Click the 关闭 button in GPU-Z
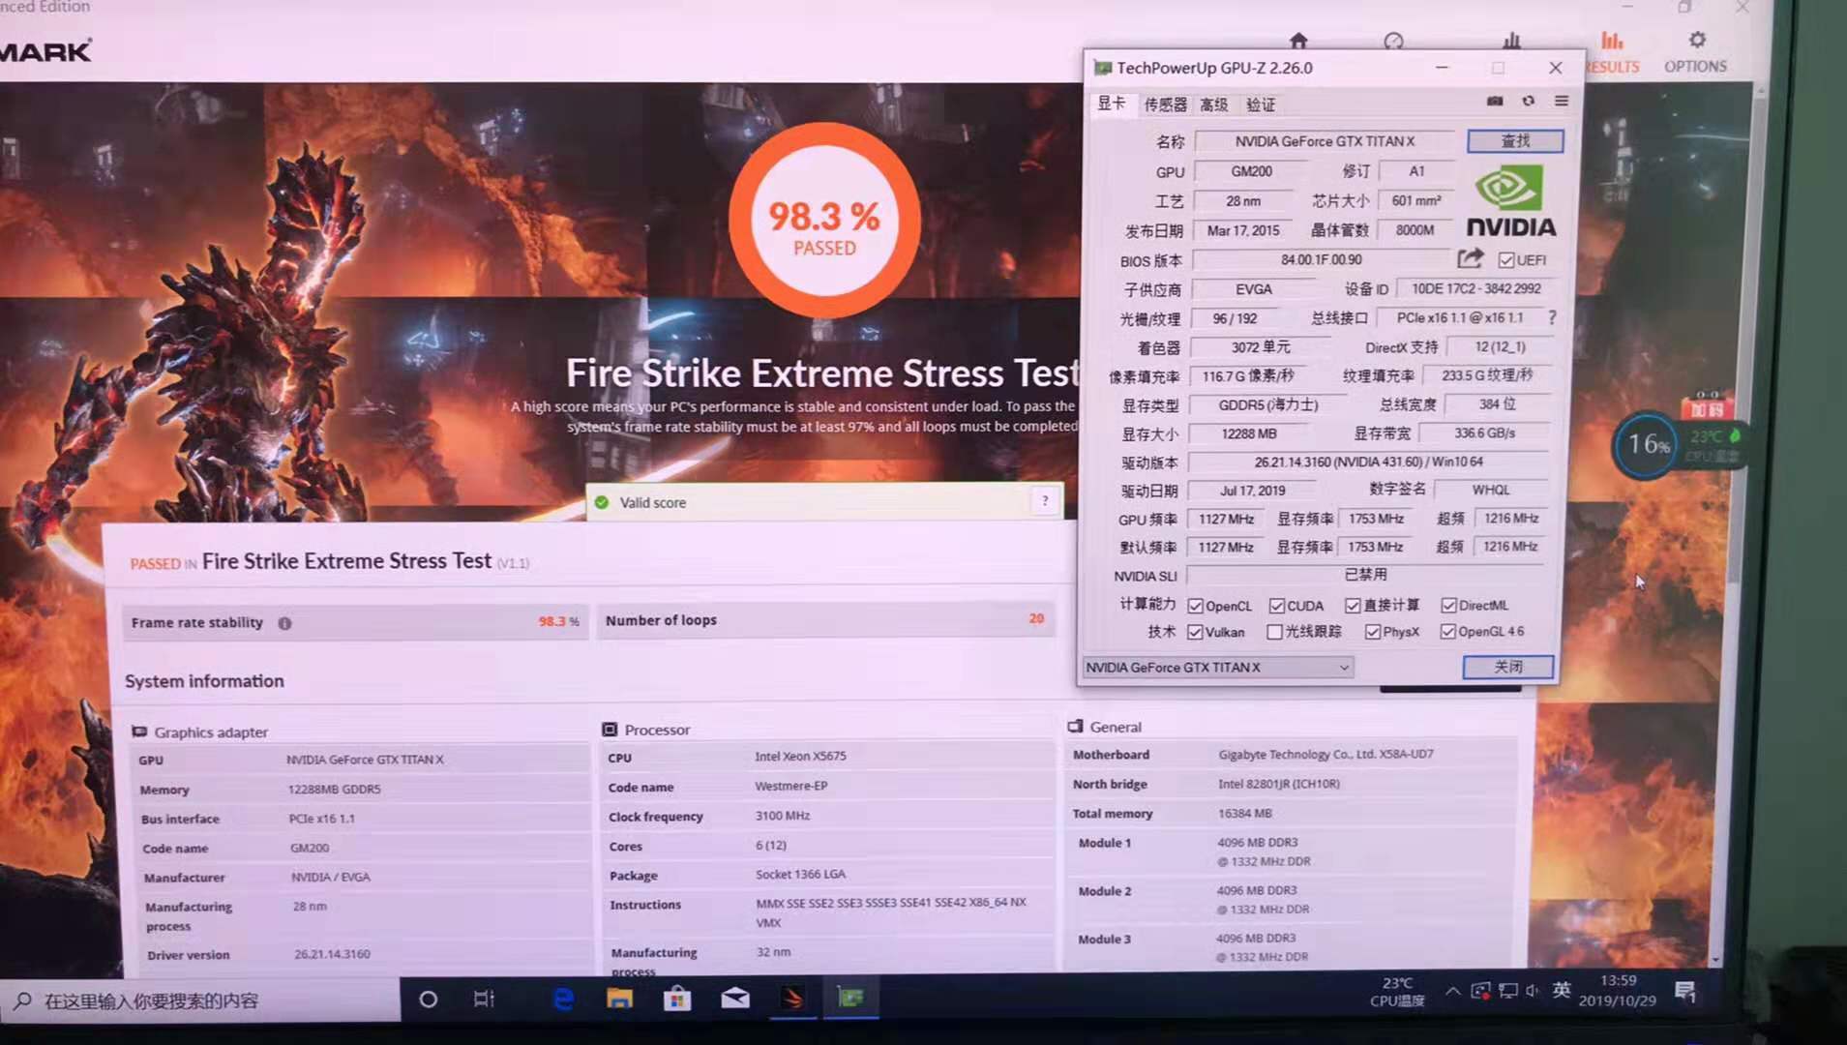This screenshot has height=1045, width=1847. point(1508,667)
